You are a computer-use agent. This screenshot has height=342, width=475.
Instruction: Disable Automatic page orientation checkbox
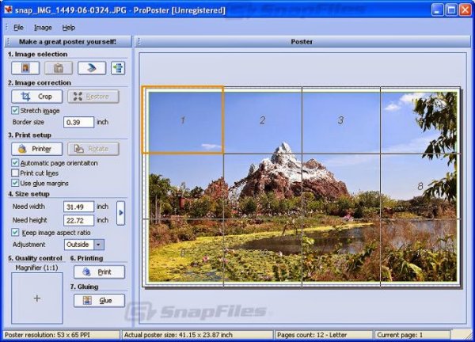tap(15, 162)
